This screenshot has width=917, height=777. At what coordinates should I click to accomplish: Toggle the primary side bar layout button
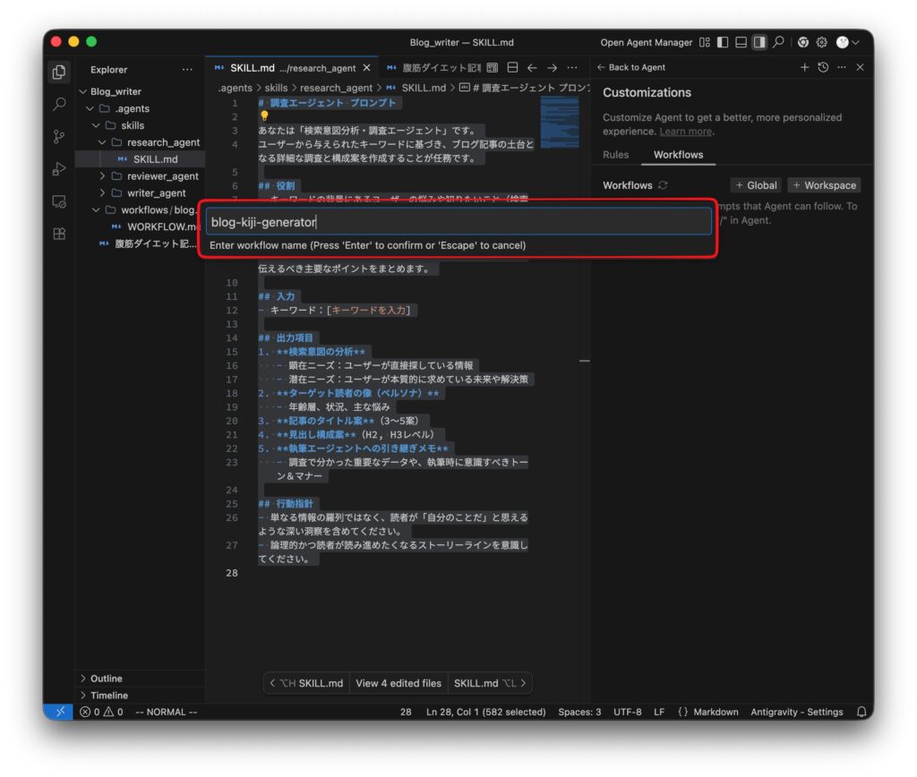tap(723, 42)
